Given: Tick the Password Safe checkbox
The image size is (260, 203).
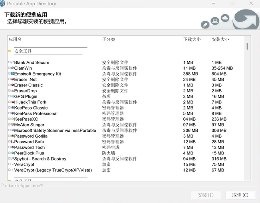Looking at the screenshot, I should [x=10, y=141].
